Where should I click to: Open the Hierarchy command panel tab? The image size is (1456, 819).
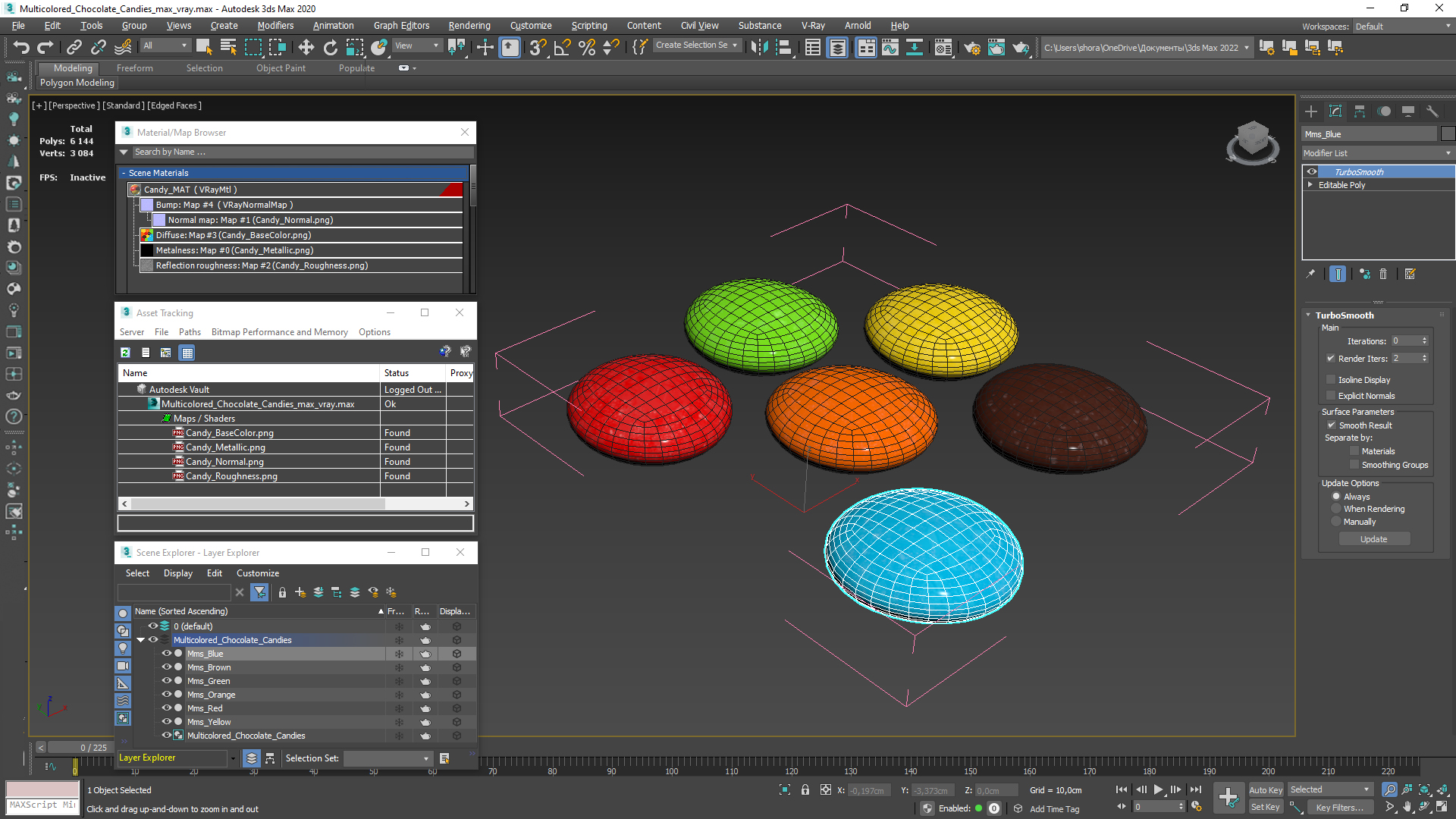pos(1360,111)
